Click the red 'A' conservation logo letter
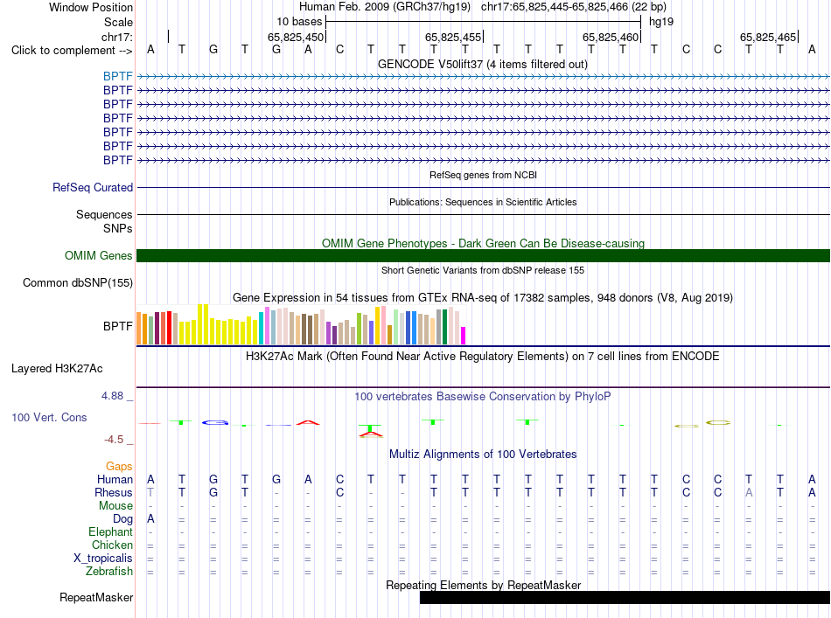The height and width of the screenshot is (618, 831). click(308, 422)
